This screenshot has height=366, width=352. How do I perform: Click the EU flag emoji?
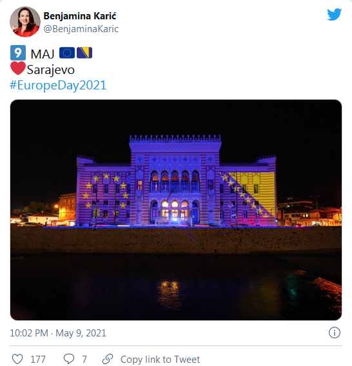tap(67, 53)
